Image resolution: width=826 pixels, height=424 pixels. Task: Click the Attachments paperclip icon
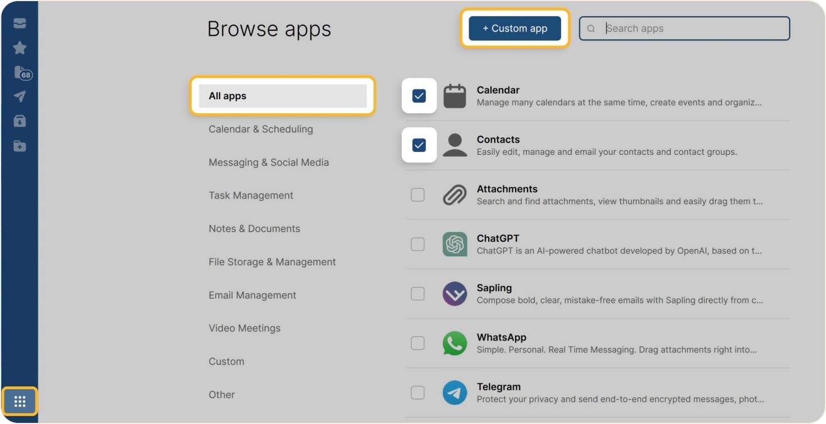click(455, 195)
